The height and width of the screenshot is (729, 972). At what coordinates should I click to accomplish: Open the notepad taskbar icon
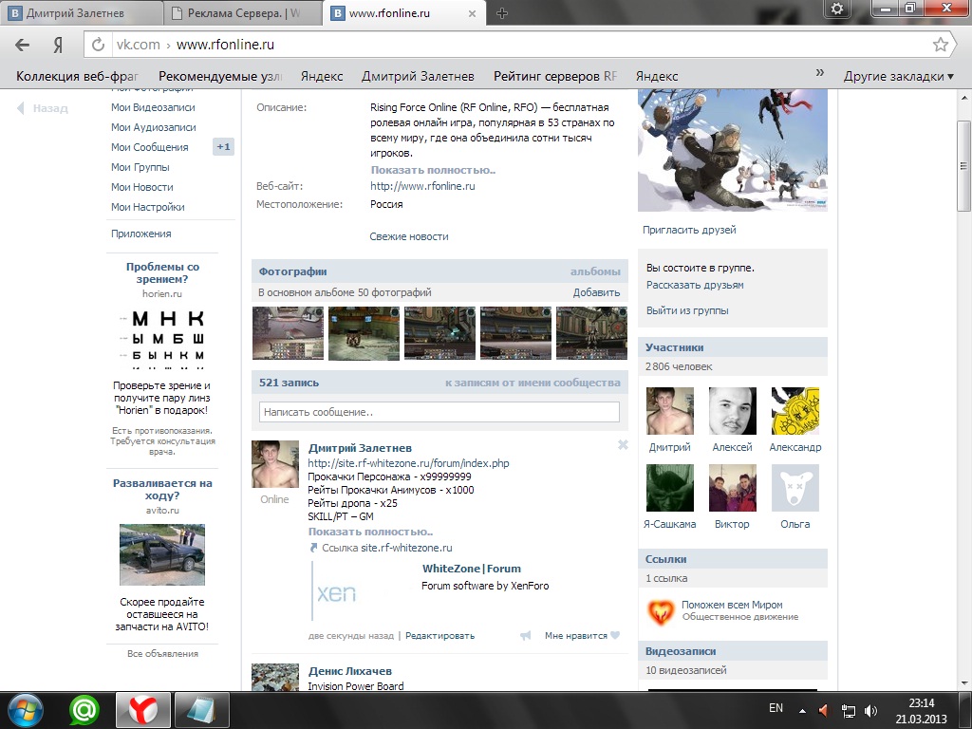(x=202, y=710)
